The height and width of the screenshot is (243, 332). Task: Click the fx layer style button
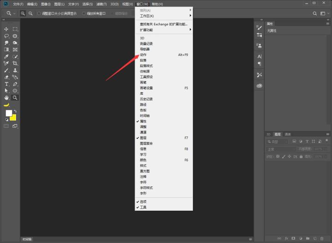(x=286, y=238)
